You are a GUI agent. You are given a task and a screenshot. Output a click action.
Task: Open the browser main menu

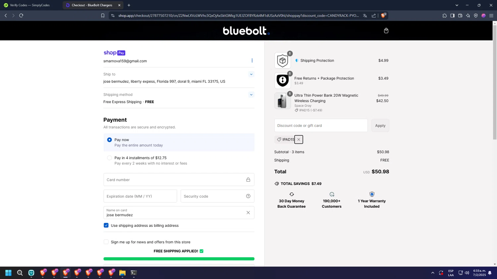[491, 16]
